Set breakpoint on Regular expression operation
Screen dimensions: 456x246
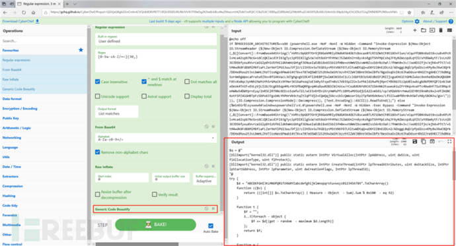[x=213, y=27]
